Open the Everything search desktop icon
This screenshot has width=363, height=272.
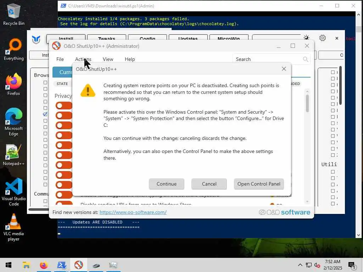point(14,50)
